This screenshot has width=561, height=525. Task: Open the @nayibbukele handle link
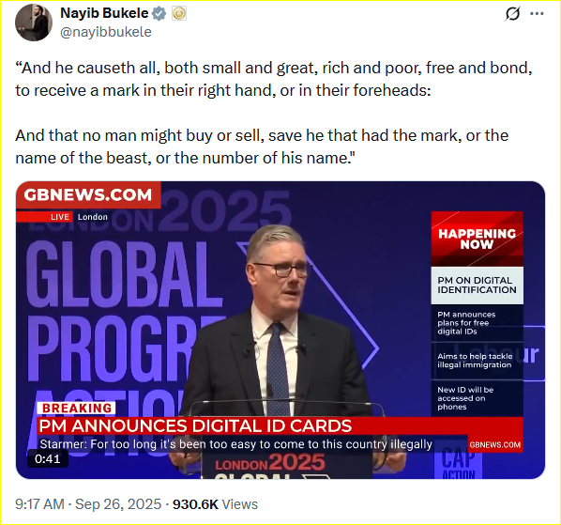coord(106,32)
